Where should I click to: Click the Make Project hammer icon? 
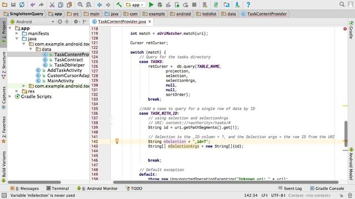[119, 4]
